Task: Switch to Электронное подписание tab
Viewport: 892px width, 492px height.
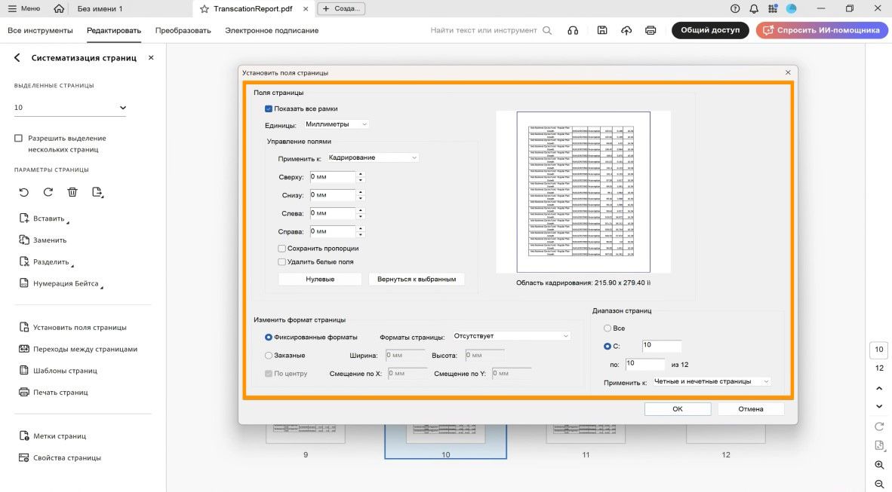Action: tap(272, 31)
